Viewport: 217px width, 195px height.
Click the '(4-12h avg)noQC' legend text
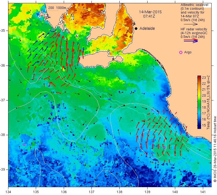click(x=194, y=33)
